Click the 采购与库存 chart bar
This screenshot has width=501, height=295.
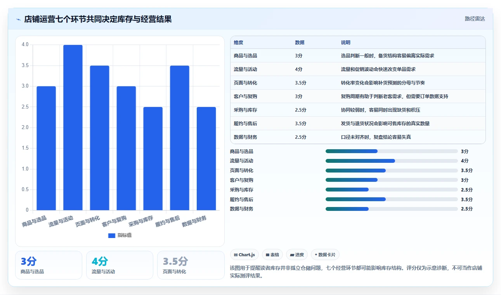pyautogui.click(x=153, y=159)
